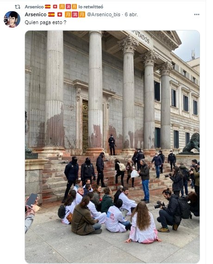This screenshot has height=264, width=213.
Task: Click the Swiss flag emoji beside the bold name
Action: [60, 14]
